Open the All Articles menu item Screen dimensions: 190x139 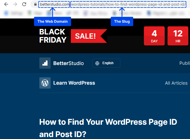coord(176,83)
